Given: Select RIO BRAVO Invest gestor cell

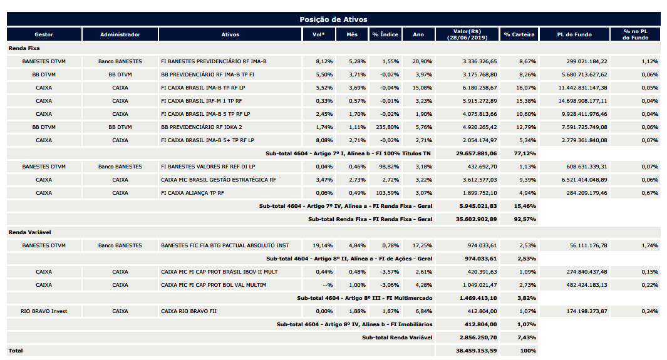Looking at the screenshot, I should (44, 311).
